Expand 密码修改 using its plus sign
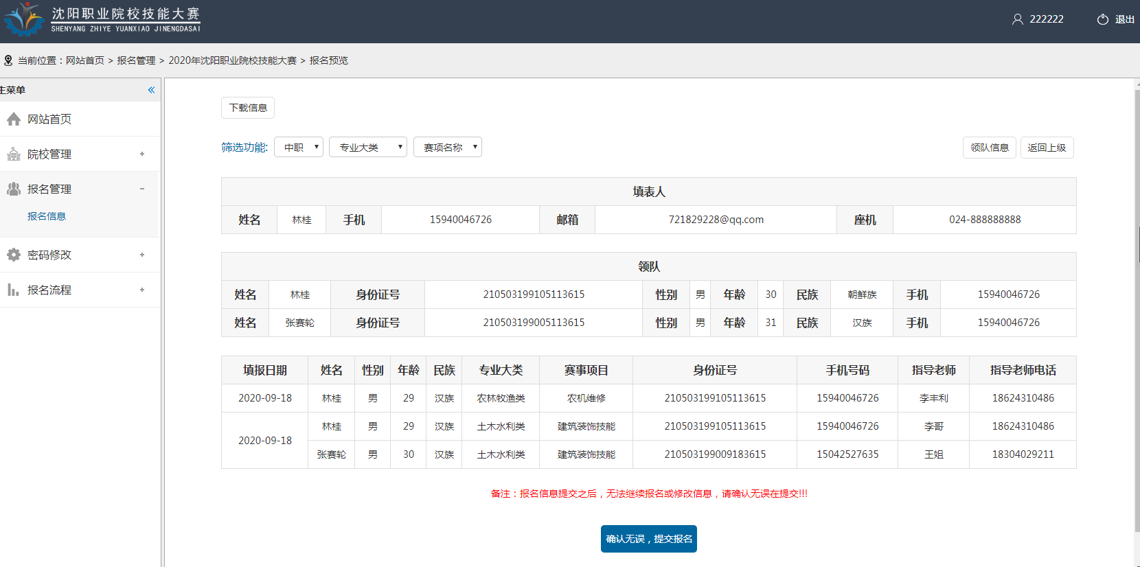The width and height of the screenshot is (1140, 567). pyautogui.click(x=142, y=255)
